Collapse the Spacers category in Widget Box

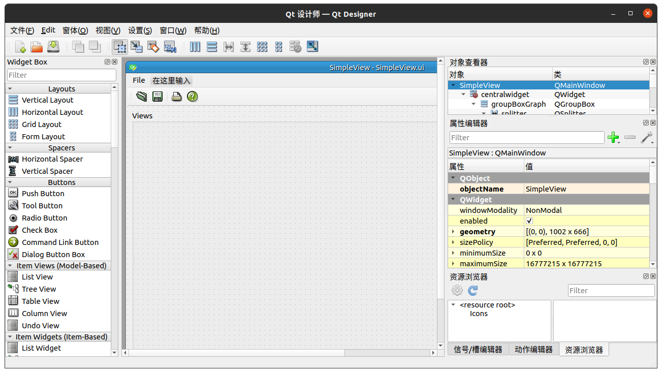tap(10, 147)
